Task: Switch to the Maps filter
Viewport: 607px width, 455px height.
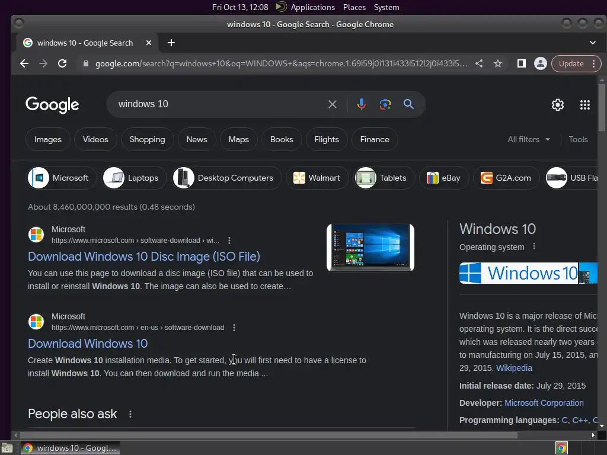Action: pos(238,139)
